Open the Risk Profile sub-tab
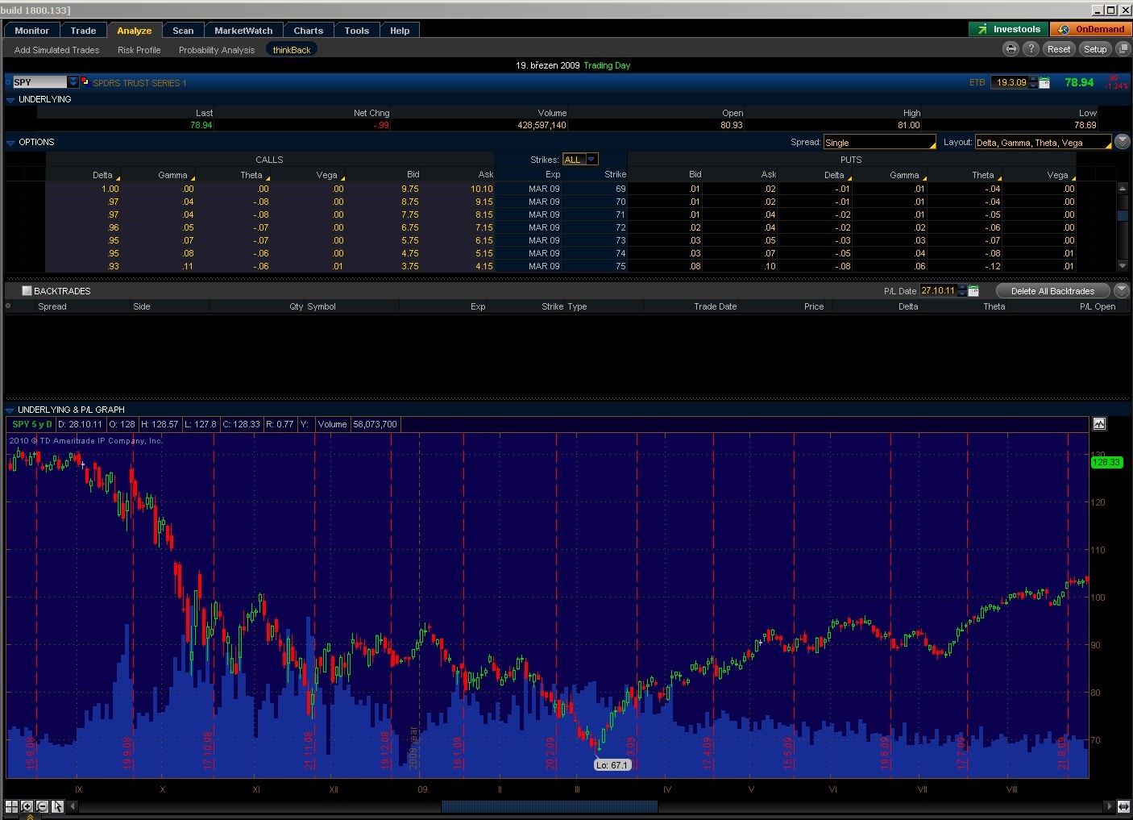This screenshot has width=1133, height=820. tap(139, 50)
